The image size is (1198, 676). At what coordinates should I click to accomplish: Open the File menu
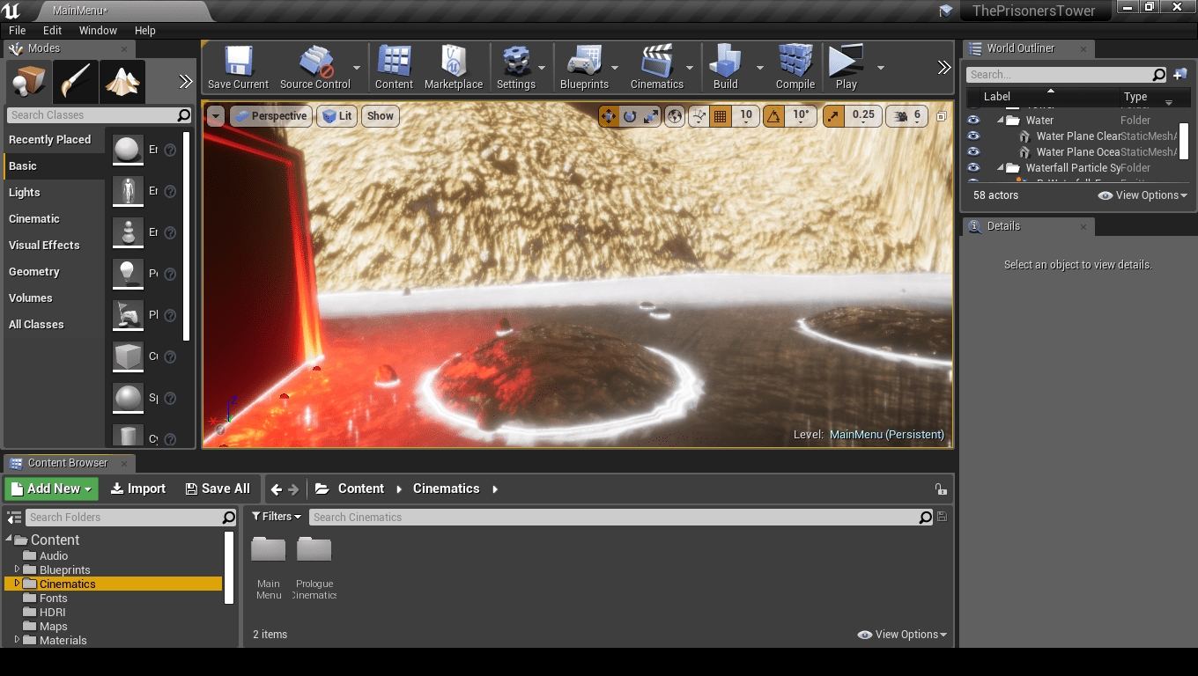pyautogui.click(x=18, y=30)
